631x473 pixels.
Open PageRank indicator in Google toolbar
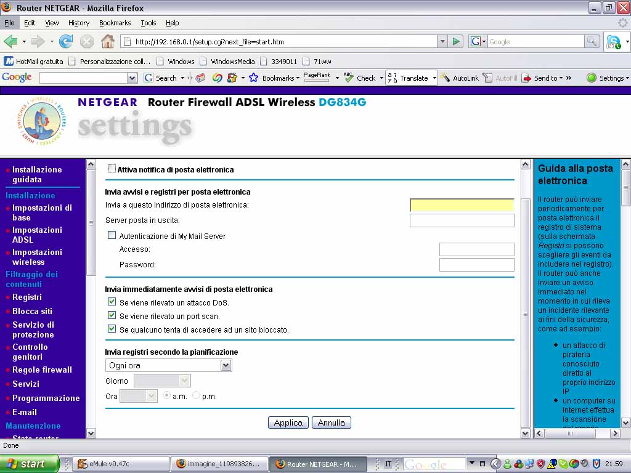(x=317, y=77)
